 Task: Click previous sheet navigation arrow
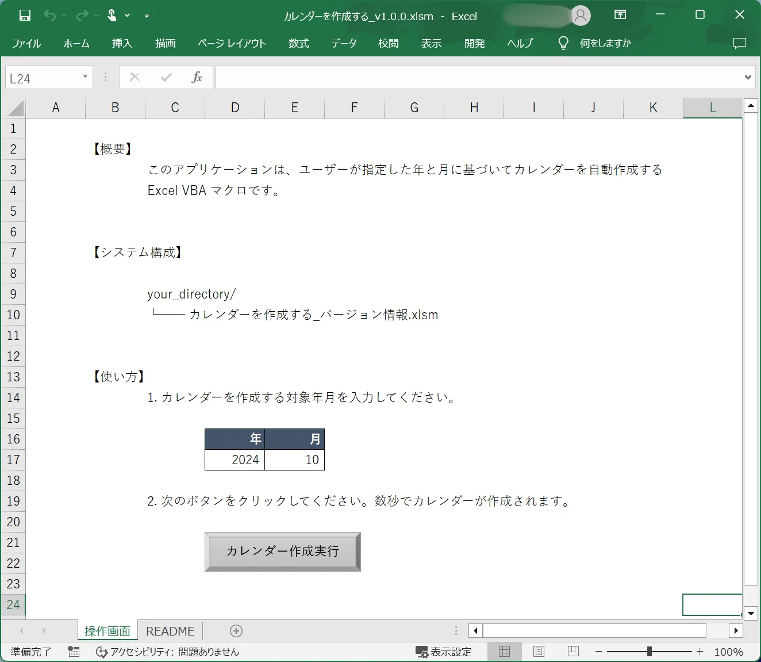point(21,631)
